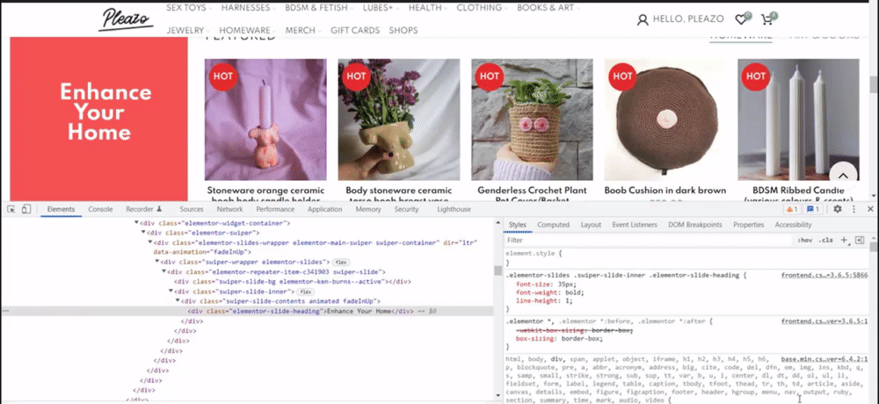The width and height of the screenshot is (879, 404).
Task: Click the user account icon
Action: pos(643,20)
